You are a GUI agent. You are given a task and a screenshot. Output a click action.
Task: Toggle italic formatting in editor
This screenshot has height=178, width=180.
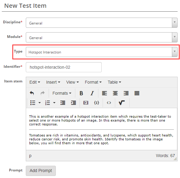tap(92, 93)
